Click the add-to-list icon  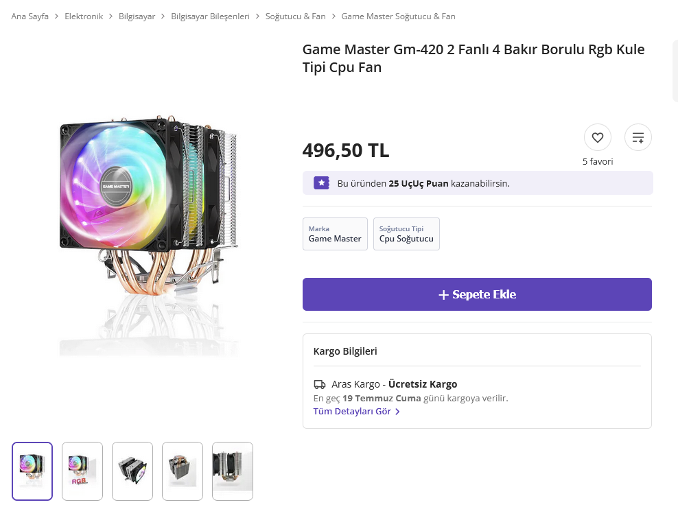638,137
